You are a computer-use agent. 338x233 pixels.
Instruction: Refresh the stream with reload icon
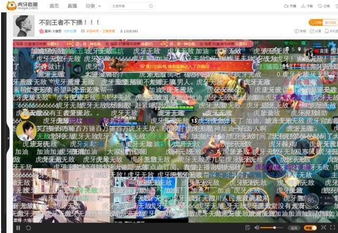28,228
